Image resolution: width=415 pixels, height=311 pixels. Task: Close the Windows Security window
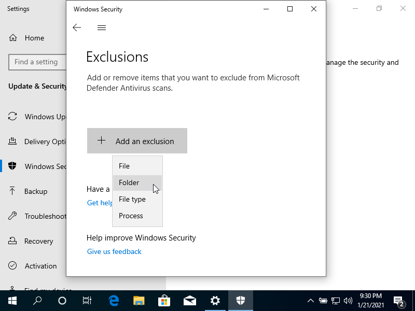pyautogui.click(x=314, y=9)
